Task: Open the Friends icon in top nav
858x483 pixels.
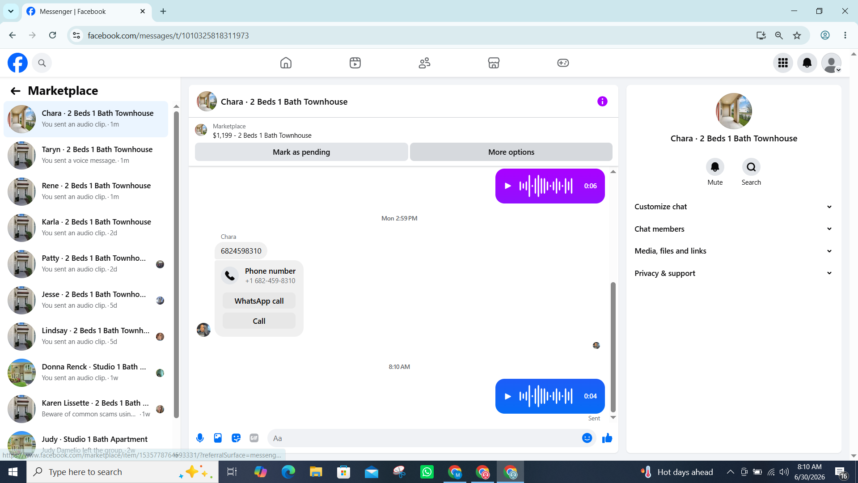Action: (x=424, y=63)
